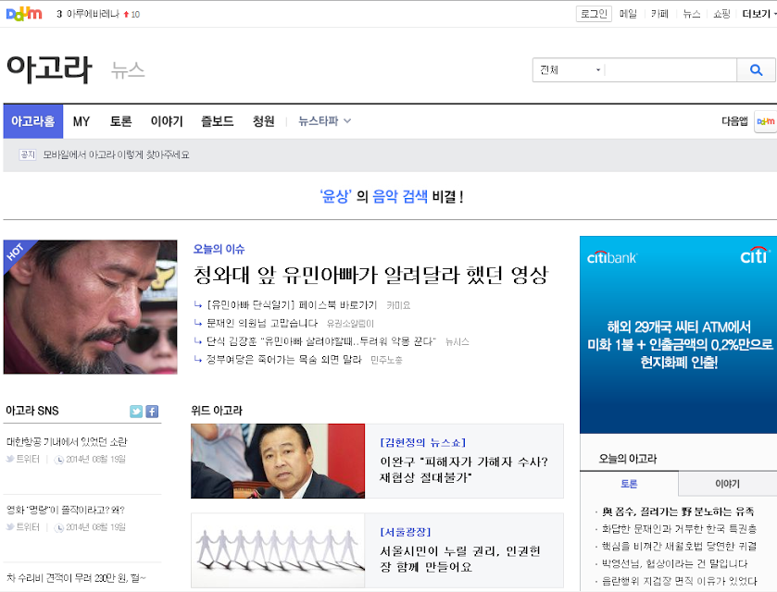Click inside the search text field
The width and height of the screenshot is (777, 592).
[x=670, y=69]
